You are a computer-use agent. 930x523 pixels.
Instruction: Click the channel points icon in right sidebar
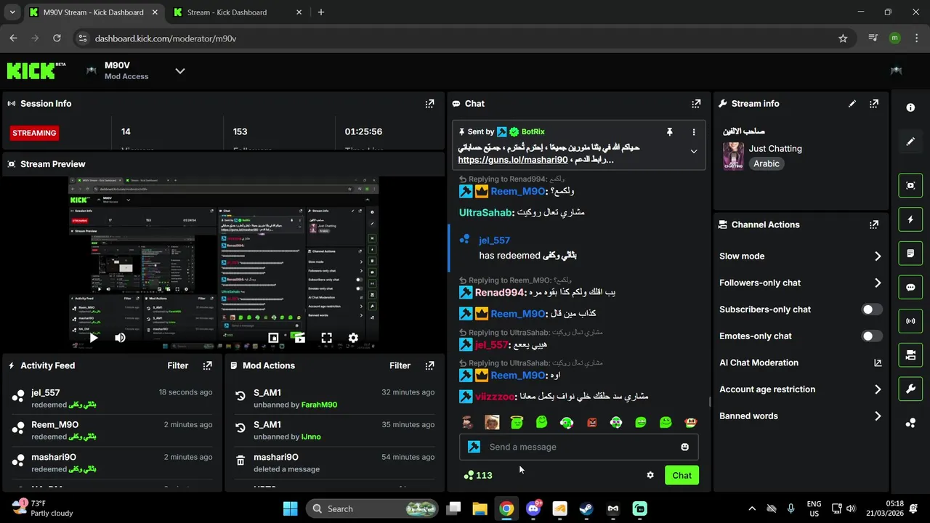coord(910,423)
